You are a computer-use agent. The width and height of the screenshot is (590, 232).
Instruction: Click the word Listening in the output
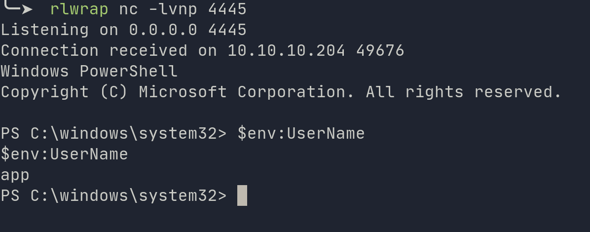click(44, 30)
